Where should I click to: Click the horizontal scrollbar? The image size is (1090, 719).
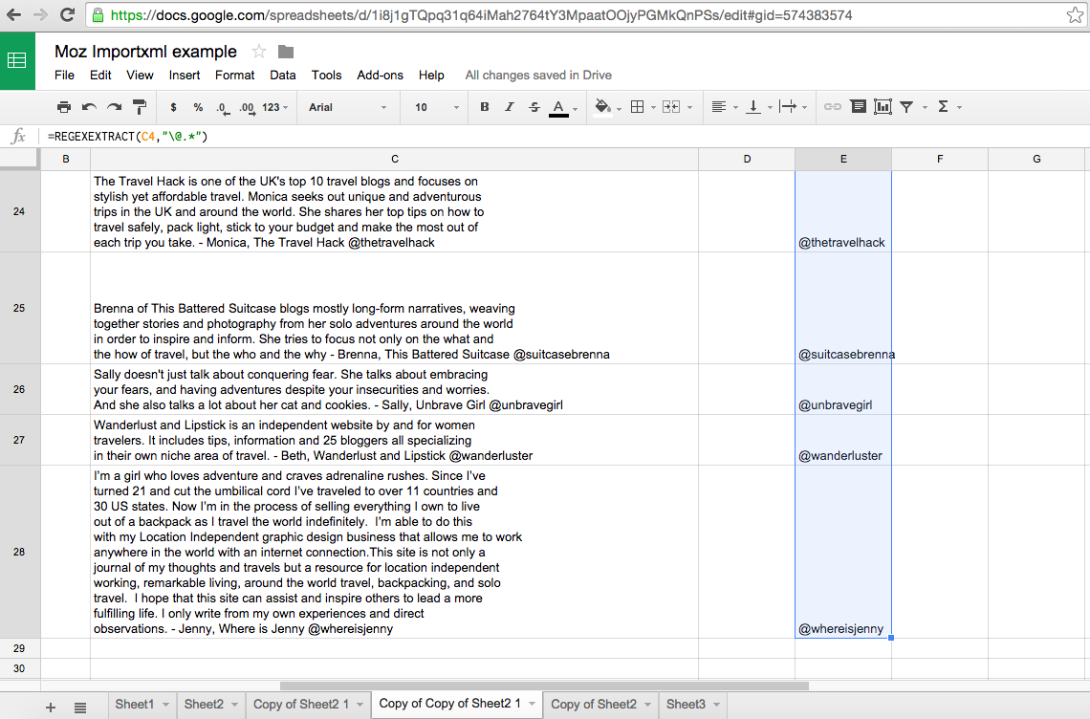coord(544,686)
